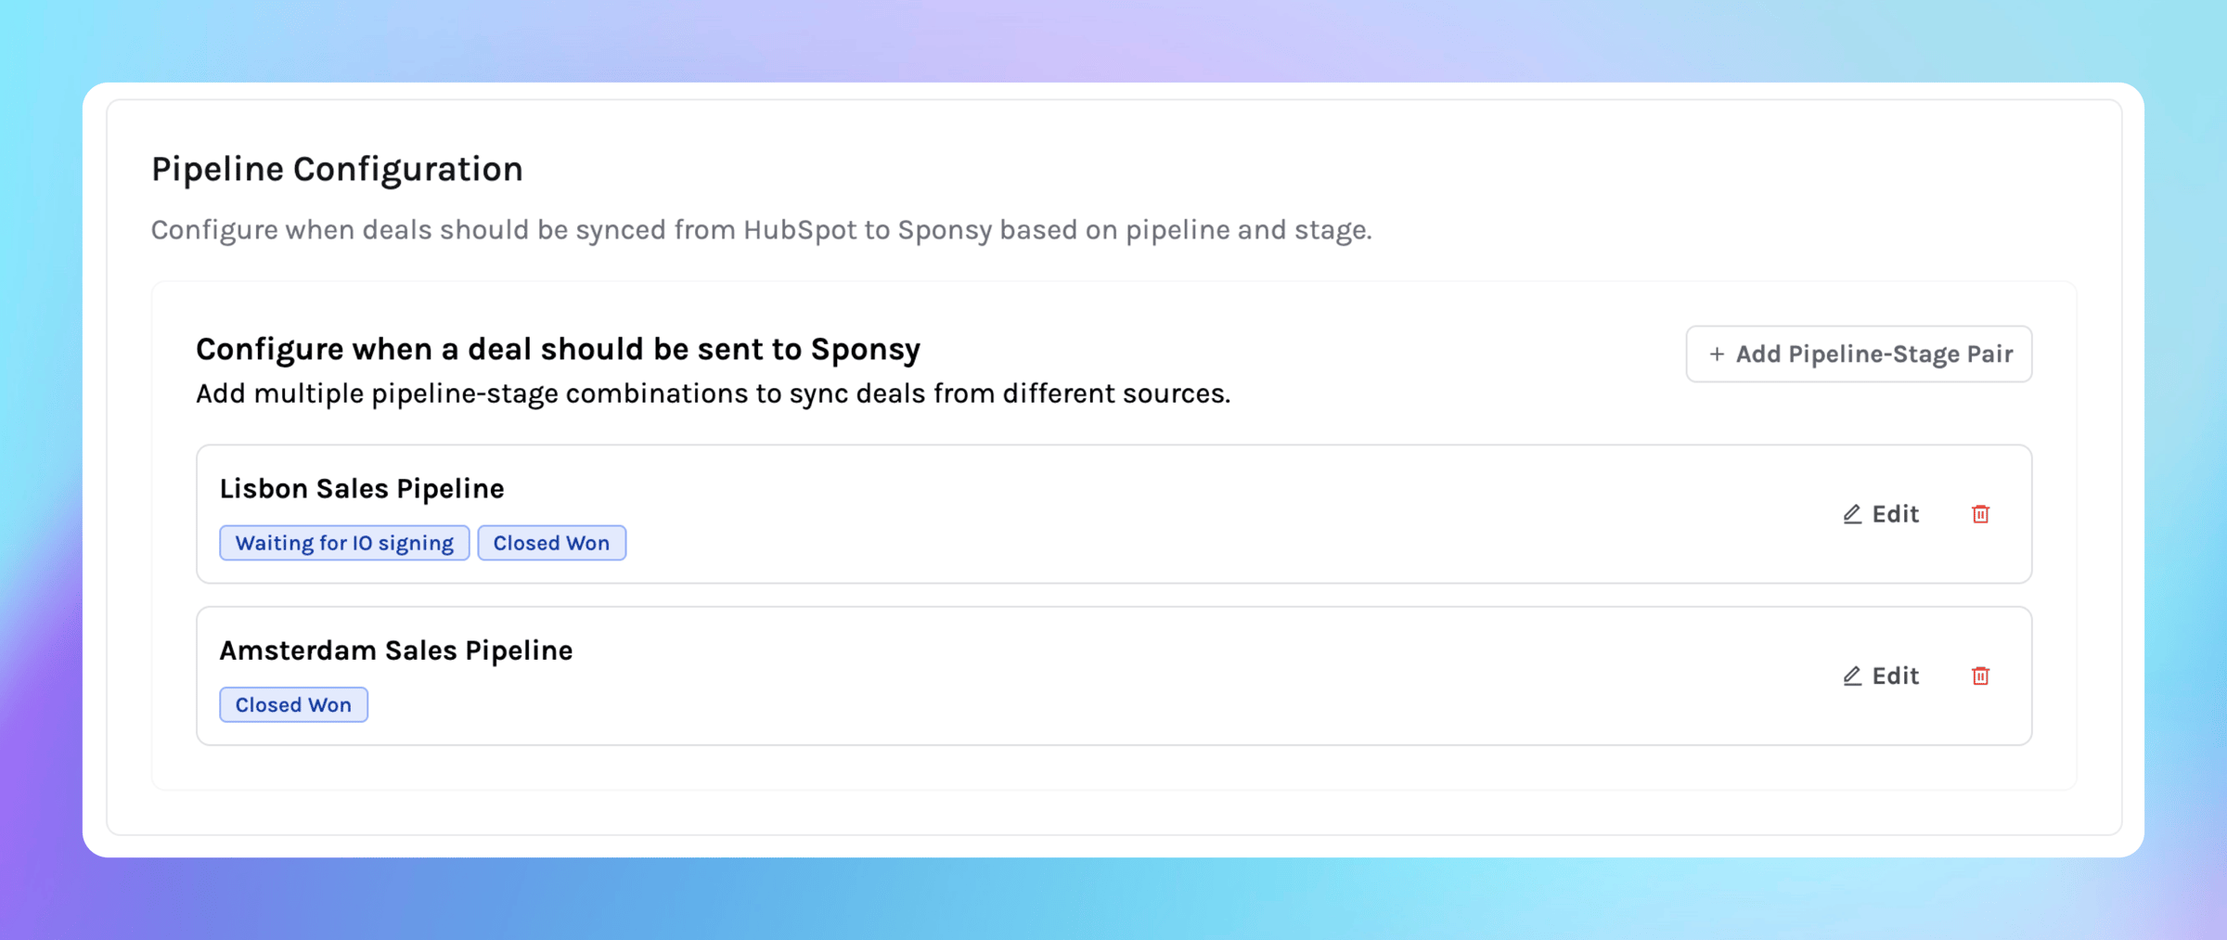2227x940 pixels.
Task: Click the Lisbon Sales Pipeline title
Action: [x=362, y=489]
